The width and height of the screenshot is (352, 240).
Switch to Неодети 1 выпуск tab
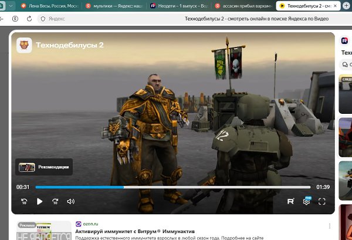179,6
